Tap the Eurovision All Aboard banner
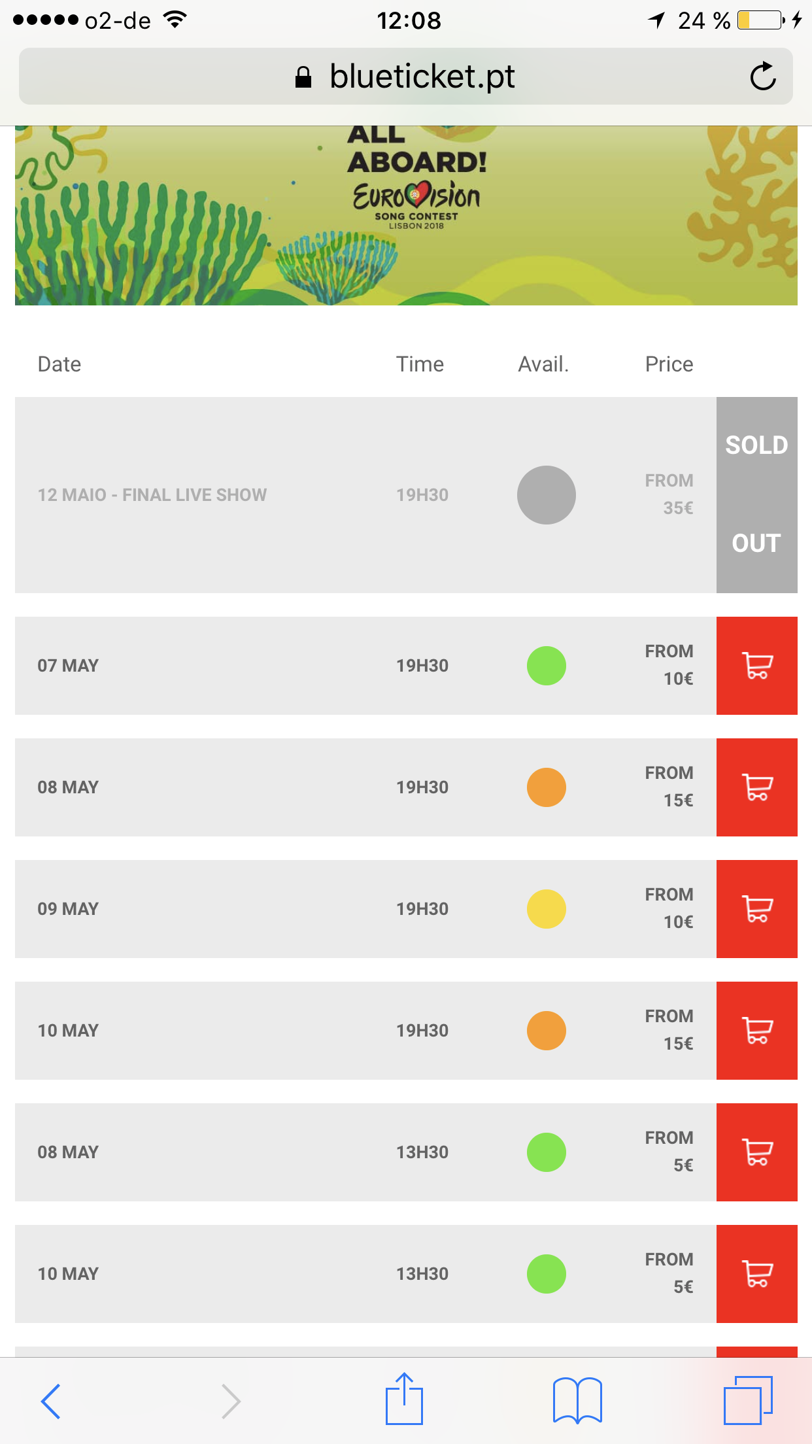This screenshot has width=812, height=1444. pos(405,216)
